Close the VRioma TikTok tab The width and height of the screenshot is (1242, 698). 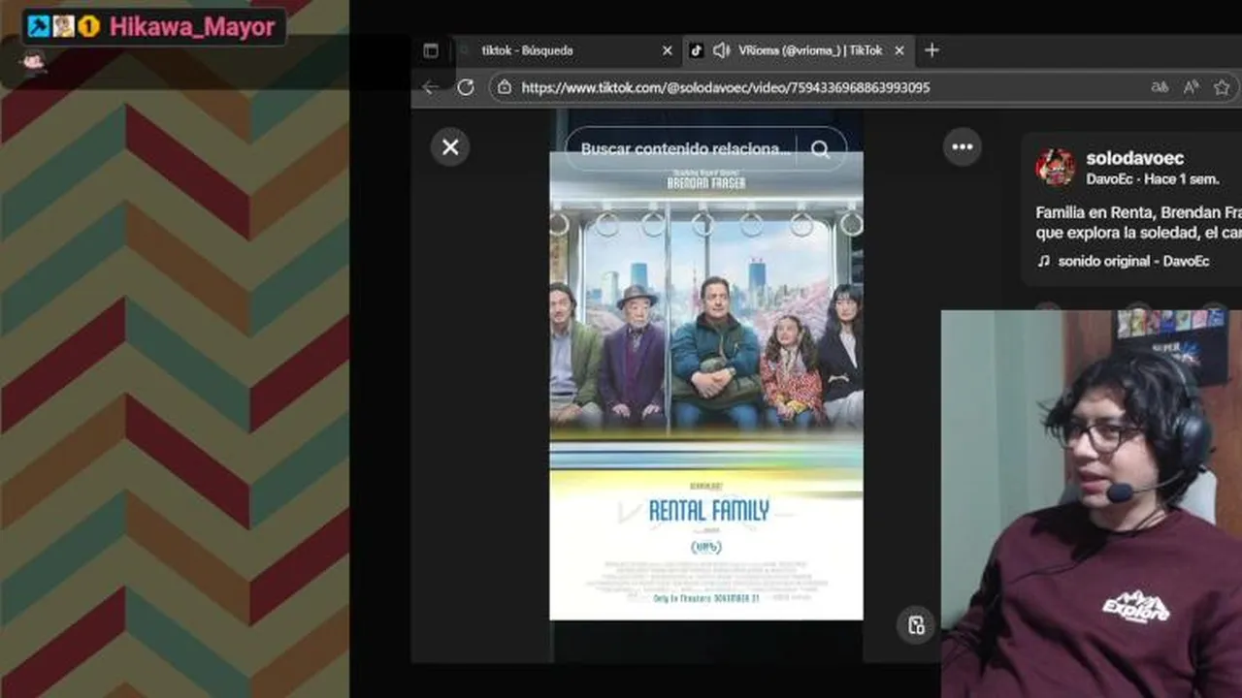pyautogui.click(x=899, y=50)
